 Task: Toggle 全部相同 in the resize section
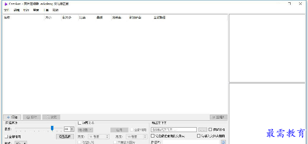point(138,130)
